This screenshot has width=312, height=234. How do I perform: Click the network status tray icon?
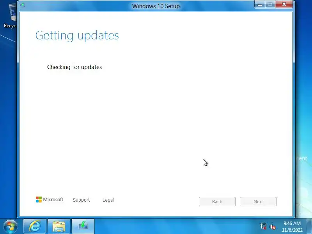click(x=263, y=227)
